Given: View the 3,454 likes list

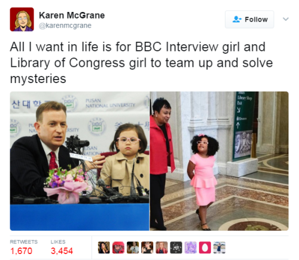Looking at the screenshot, I should click(62, 248).
